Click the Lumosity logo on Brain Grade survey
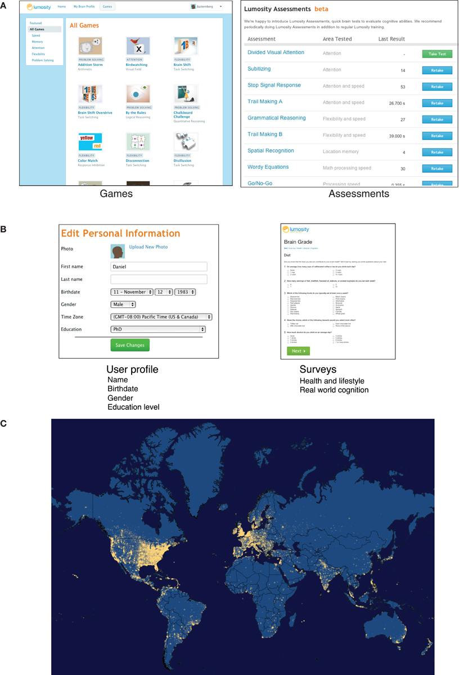The height and width of the screenshot is (675, 459). [x=295, y=230]
